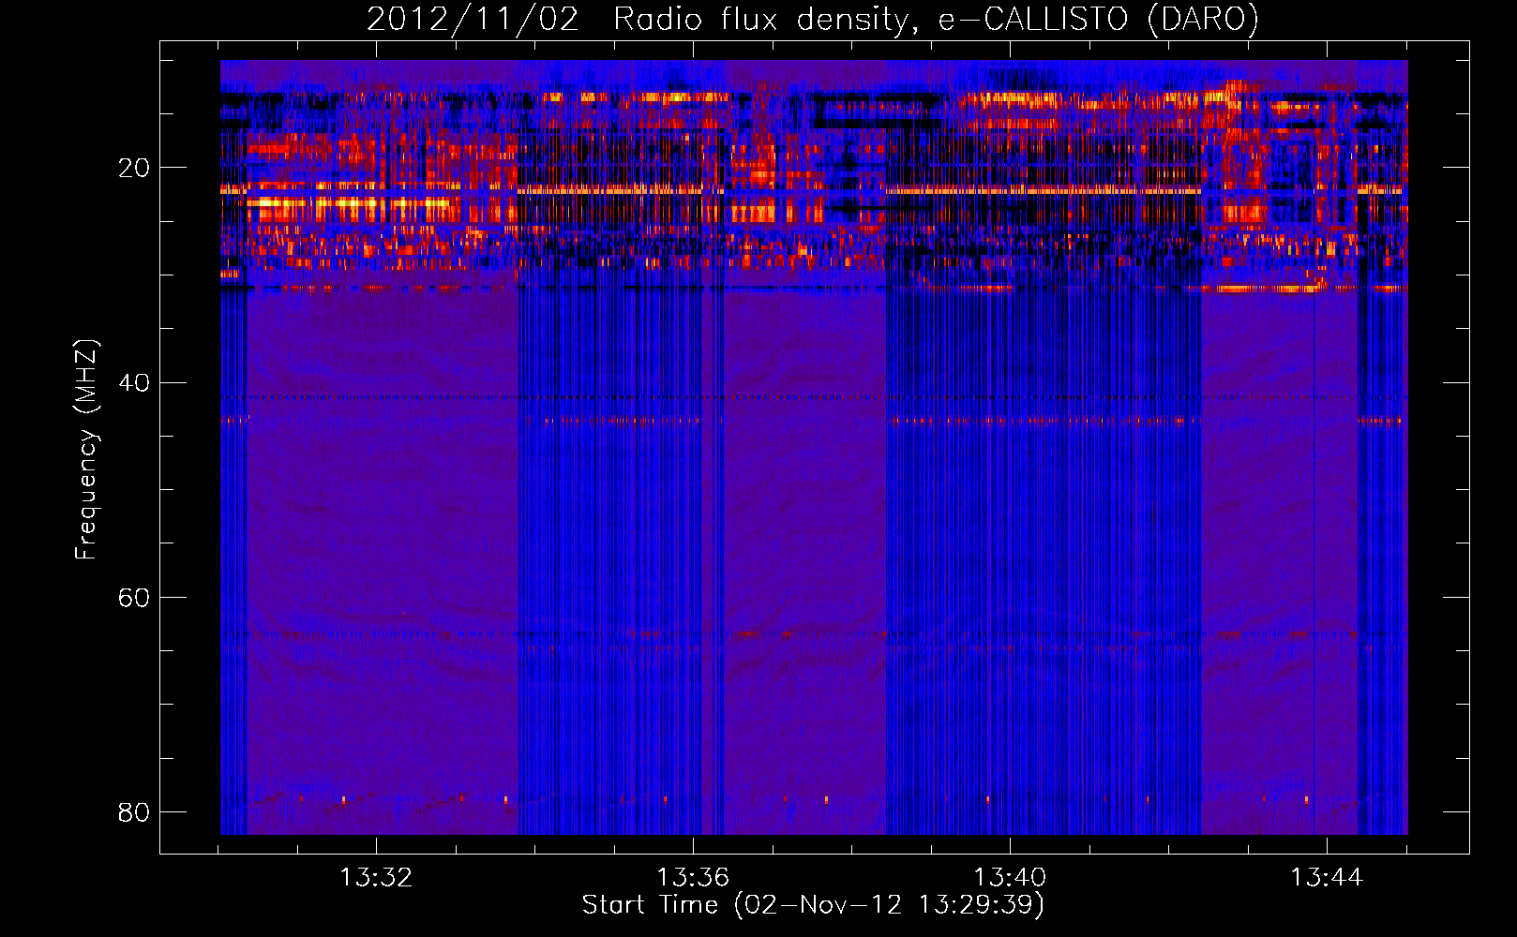Click the '60' frequency tick label
1517x937 pixels.
coord(134,597)
